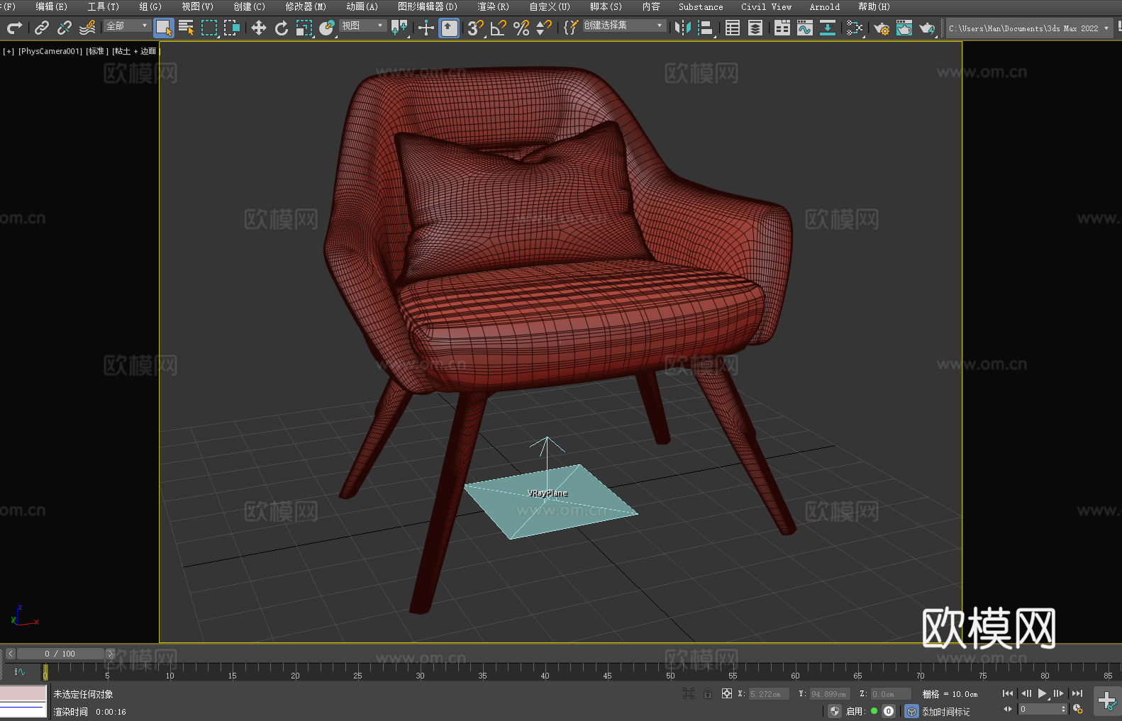Click the Render Production teapot icon
Screen dimensions: 1122x721
pos(927,28)
